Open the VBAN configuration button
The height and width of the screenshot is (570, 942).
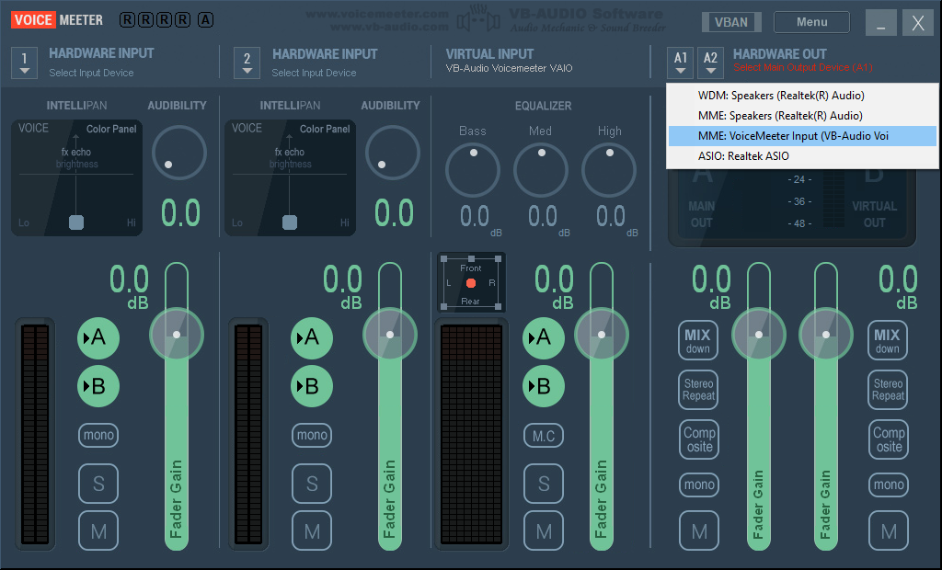[x=731, y=22]
